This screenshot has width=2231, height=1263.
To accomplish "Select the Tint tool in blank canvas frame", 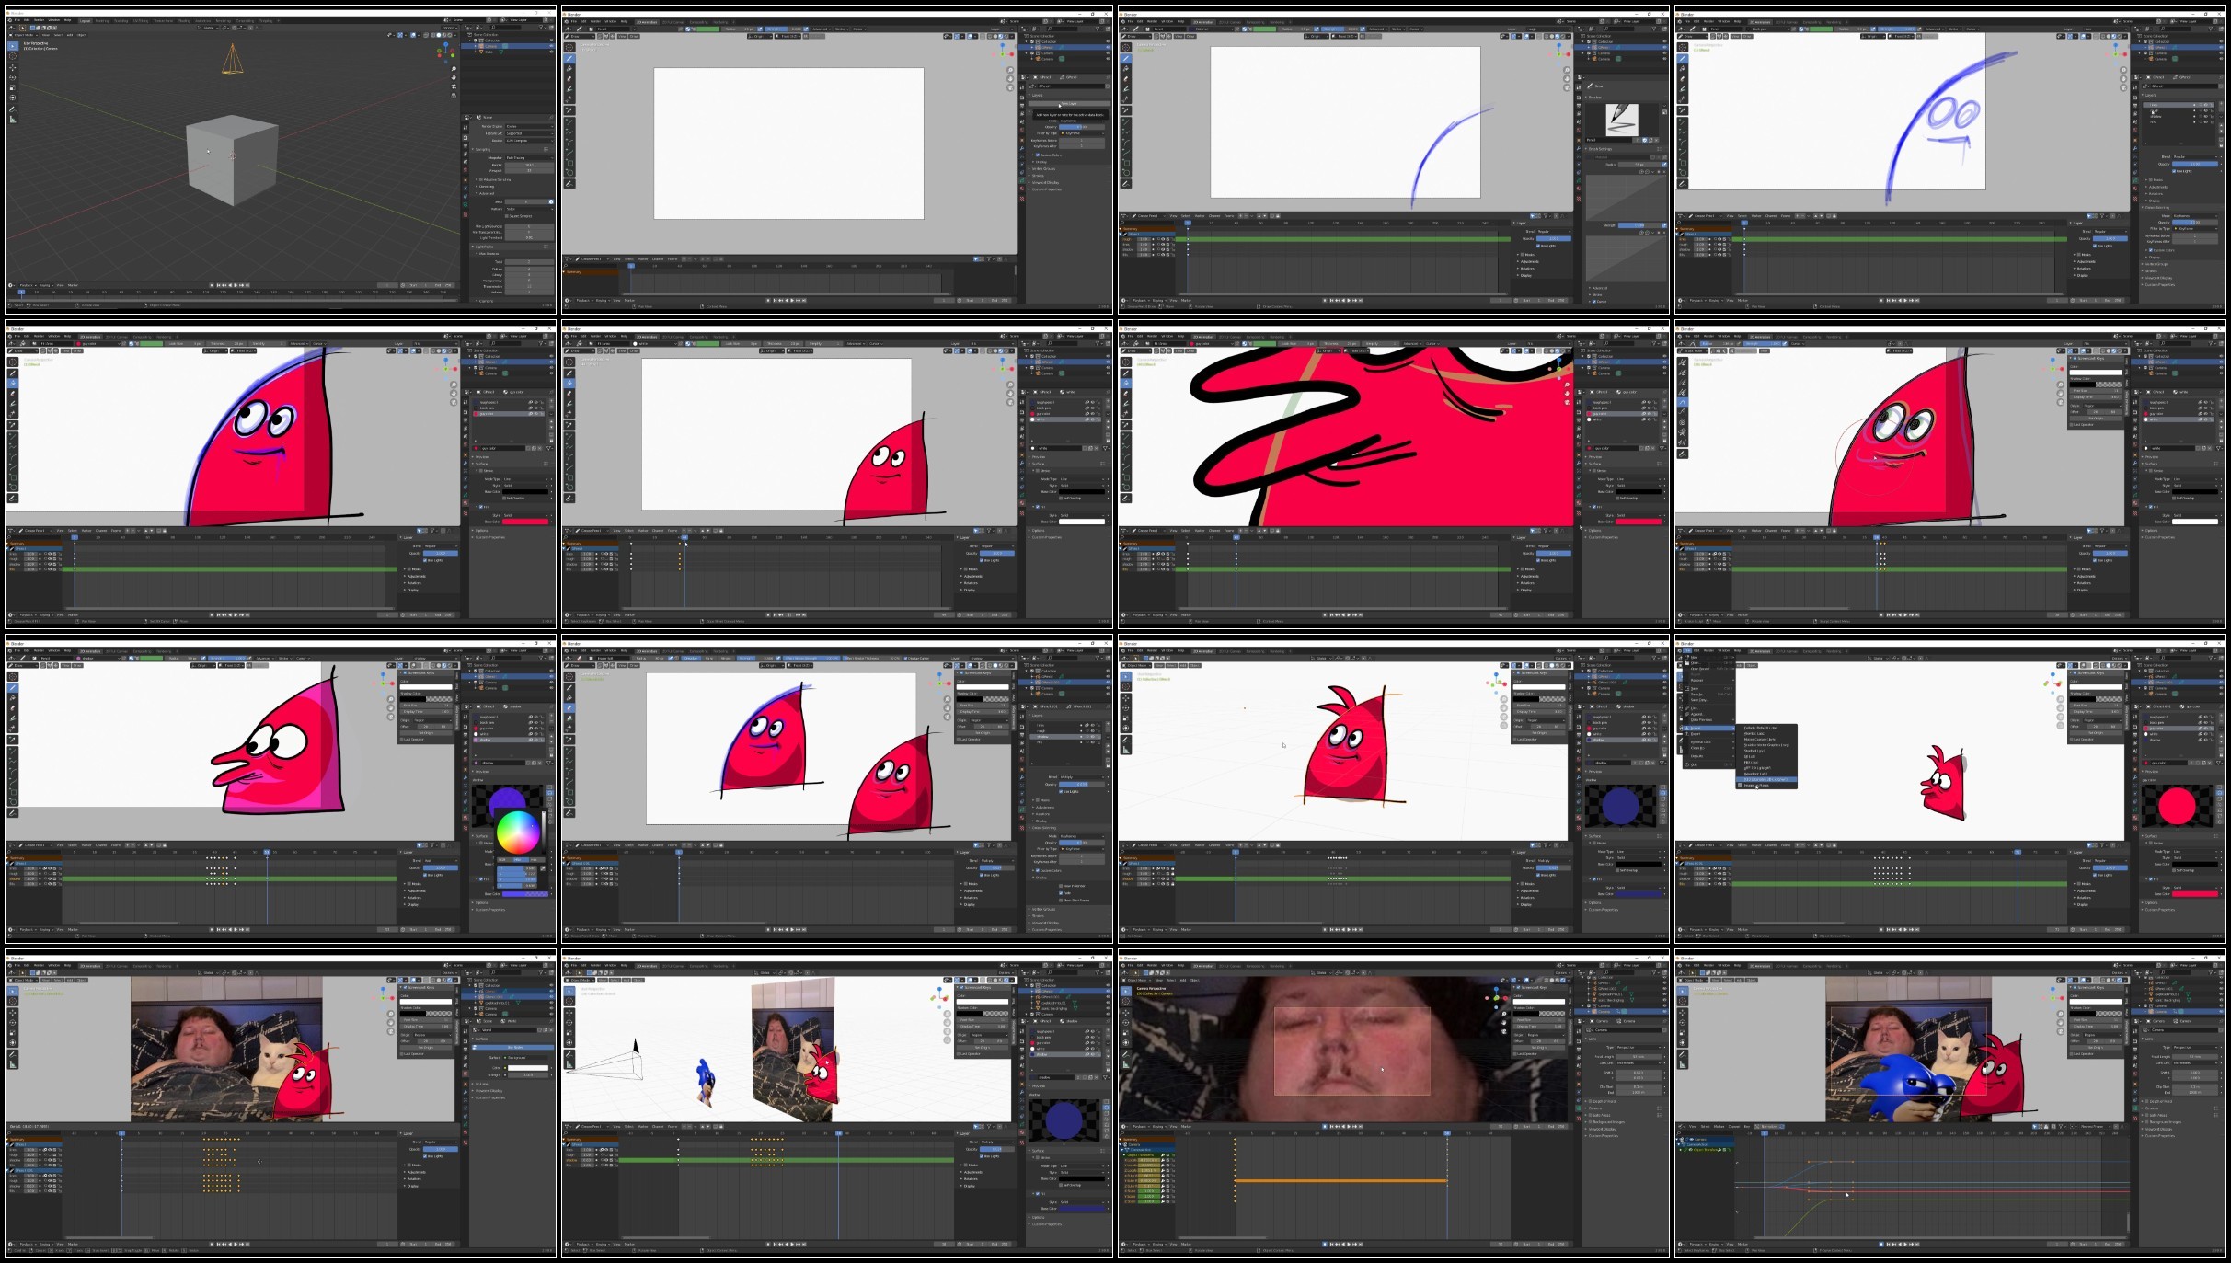I will pyautogui.click(x=569, y=89).
